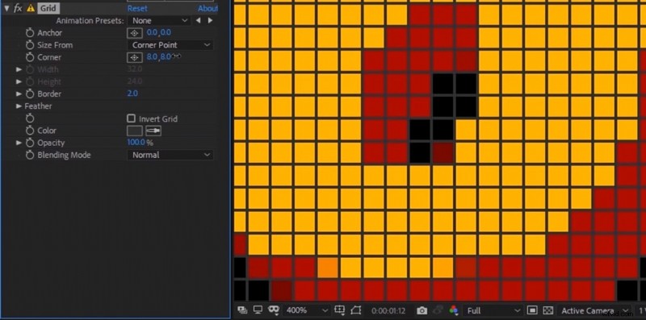Viewport: 646px width, 320px height.
Task: Click Always Preview This View icon
Action: point(242,310)
